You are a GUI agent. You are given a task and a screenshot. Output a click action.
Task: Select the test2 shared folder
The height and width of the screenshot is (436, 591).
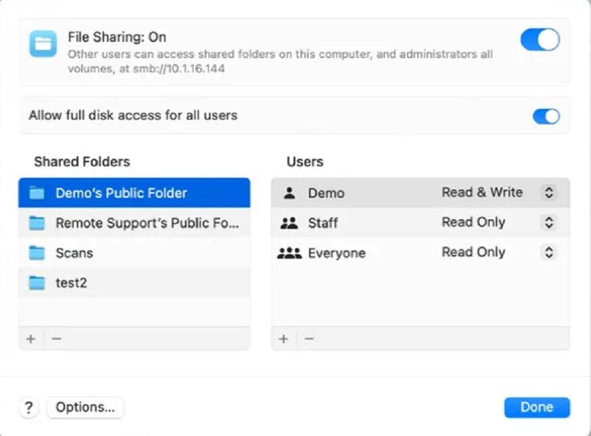coord(134,283)
